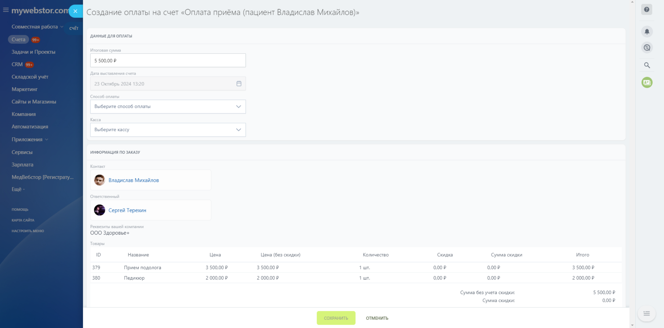Expand the Приложения menu chevron
664x328 pixels.
[x=47, y=139]
